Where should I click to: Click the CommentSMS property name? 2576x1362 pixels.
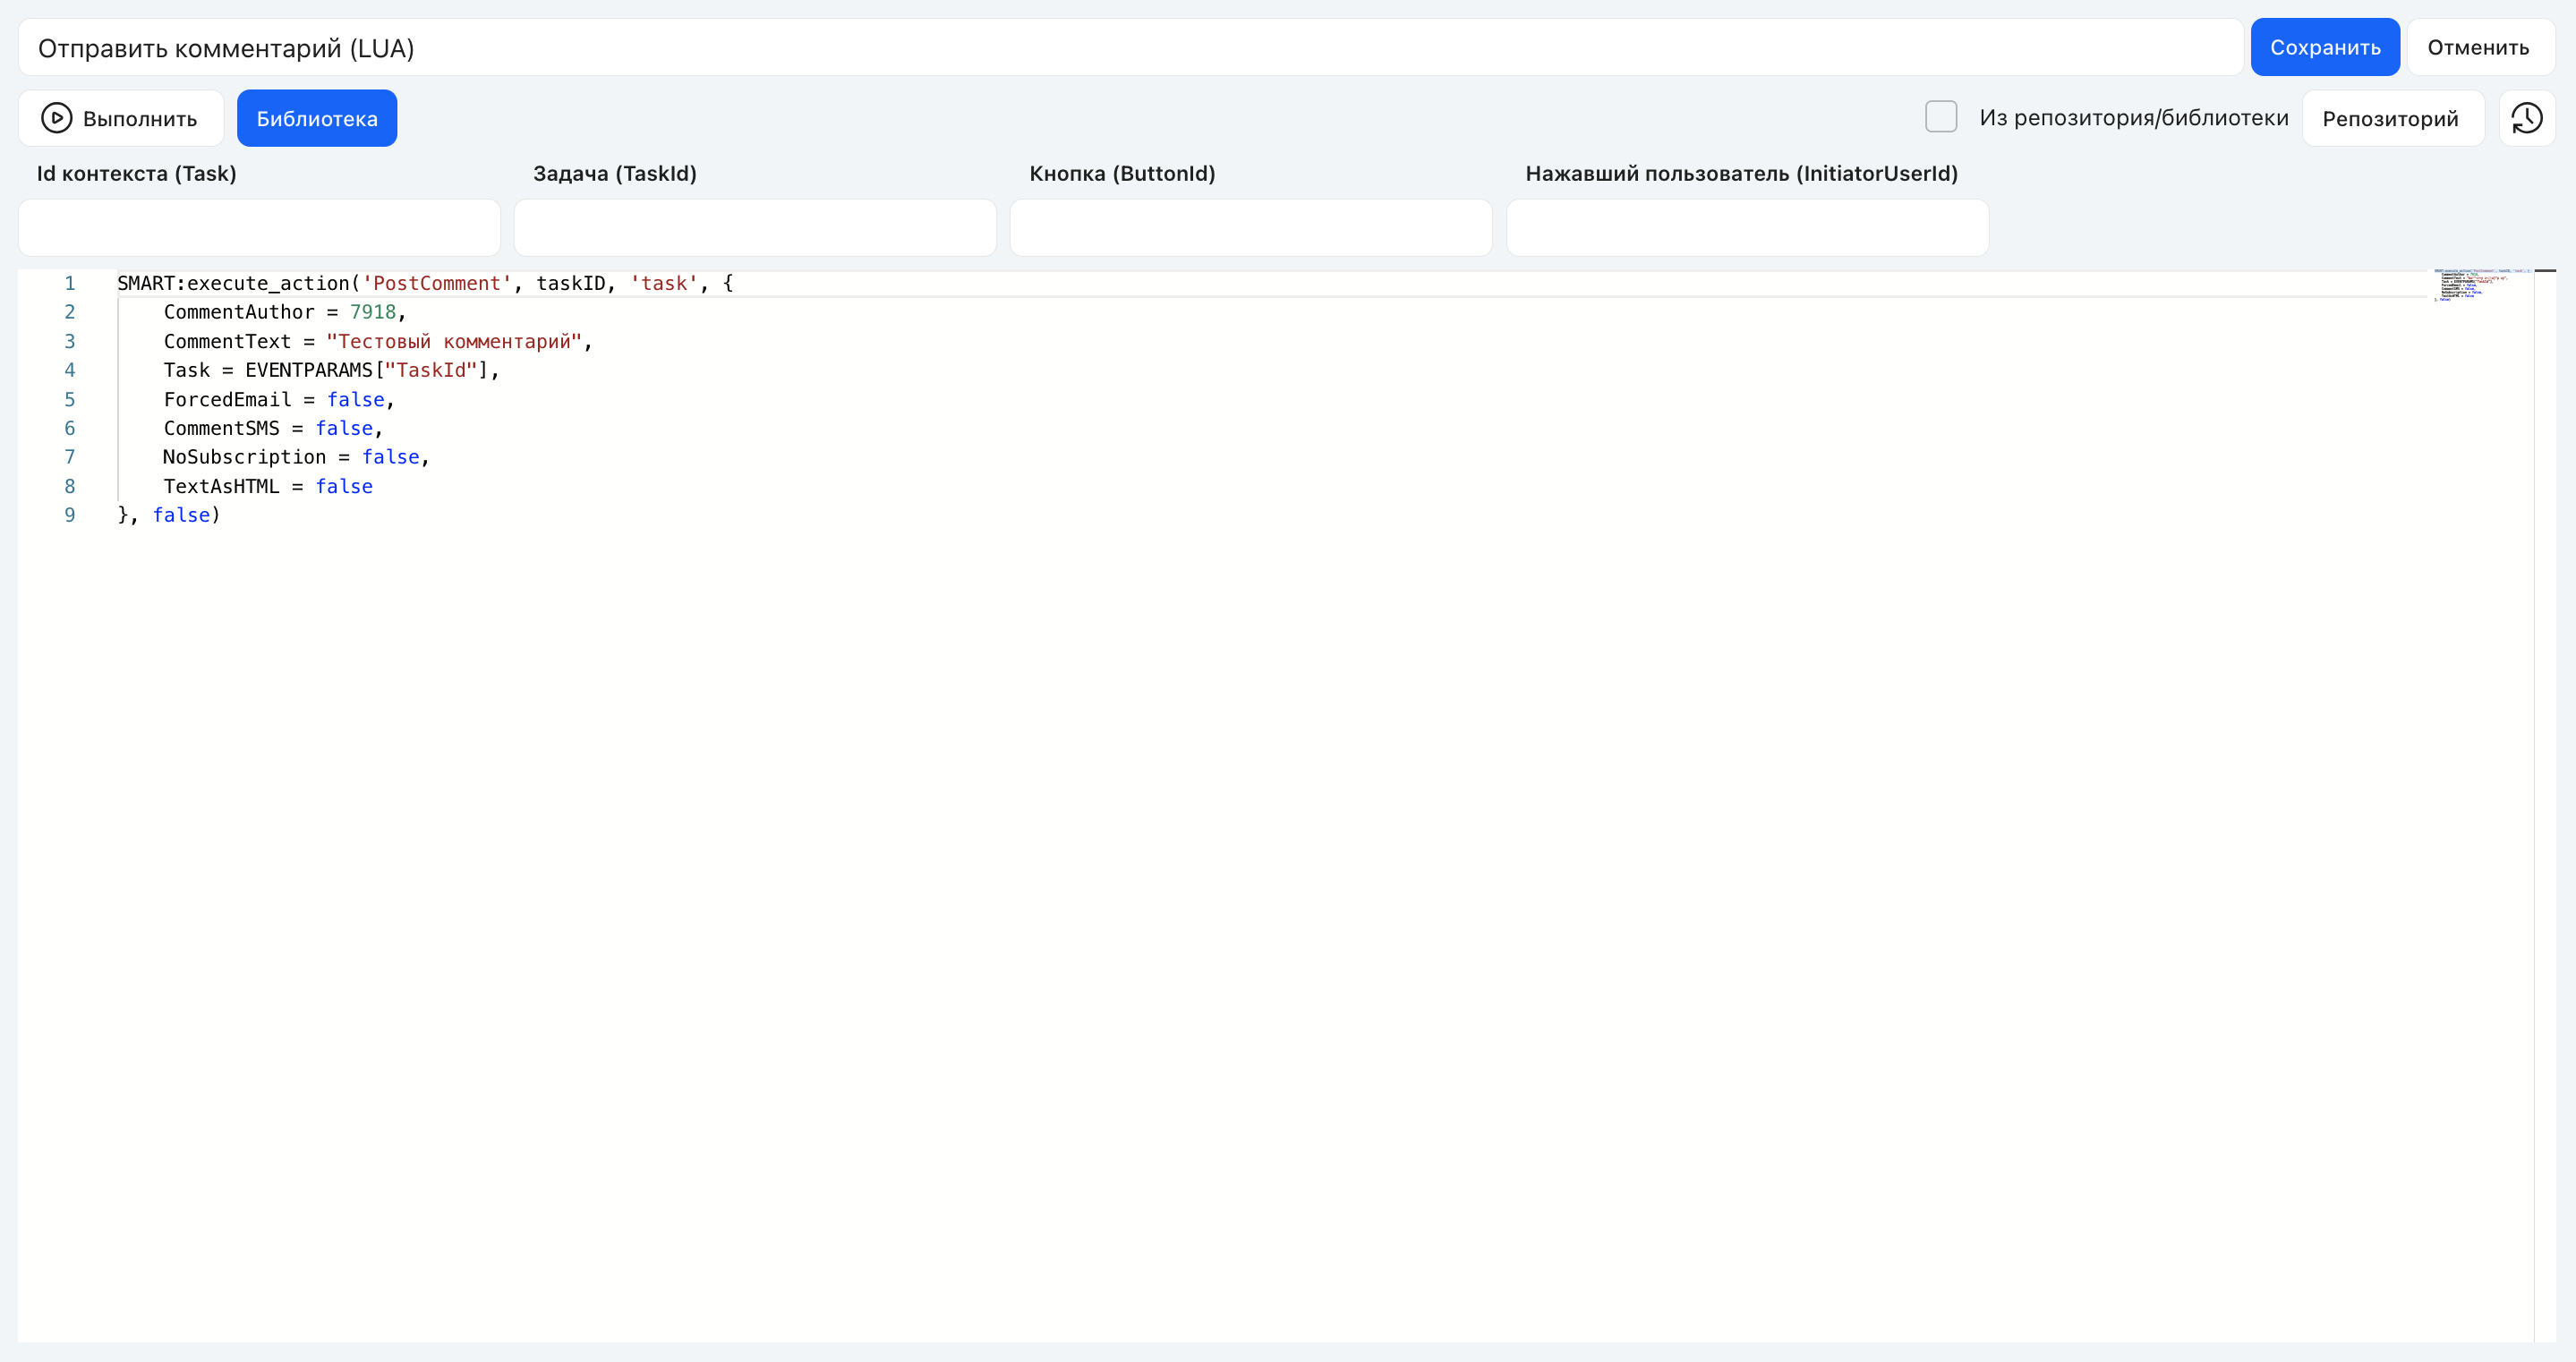pos(222,428)
